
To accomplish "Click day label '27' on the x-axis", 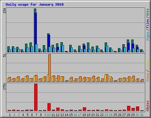I will coord(124,115).
